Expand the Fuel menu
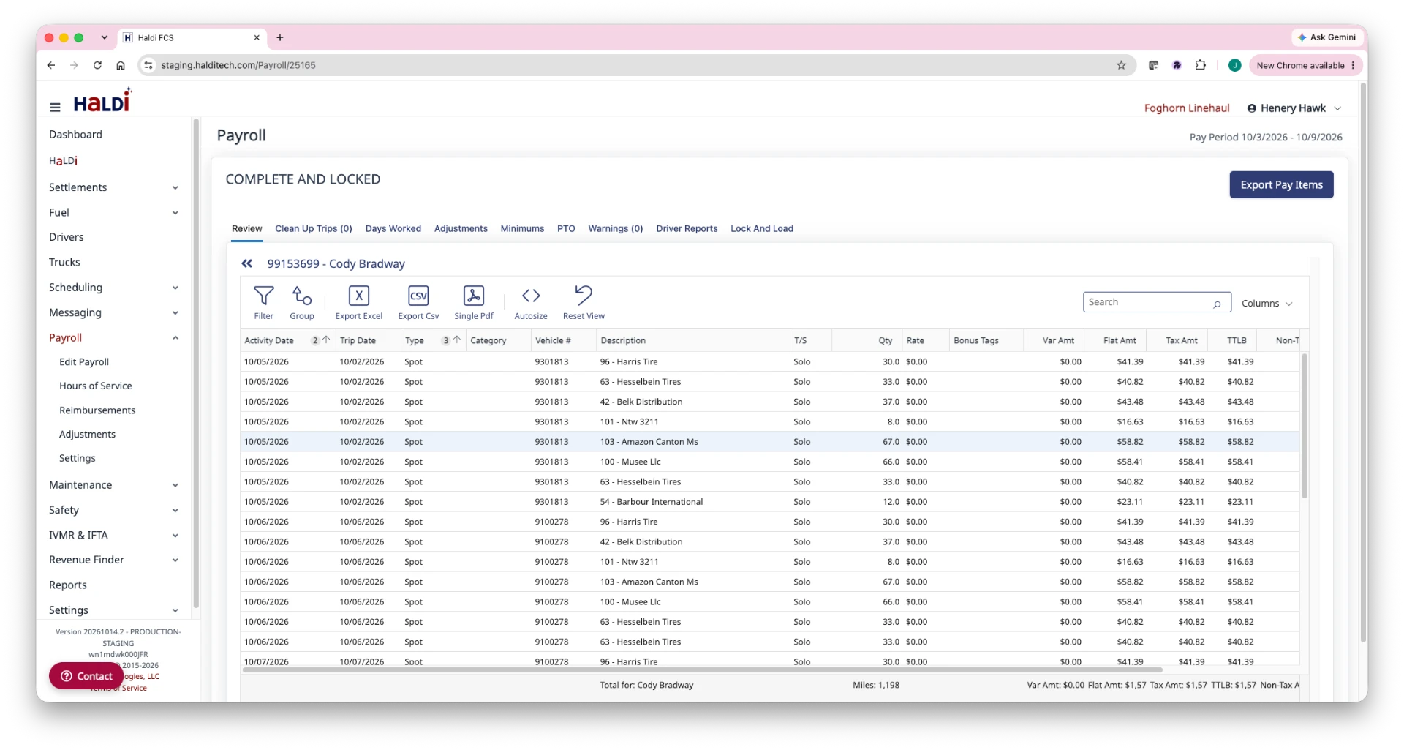 coord(113,212)
